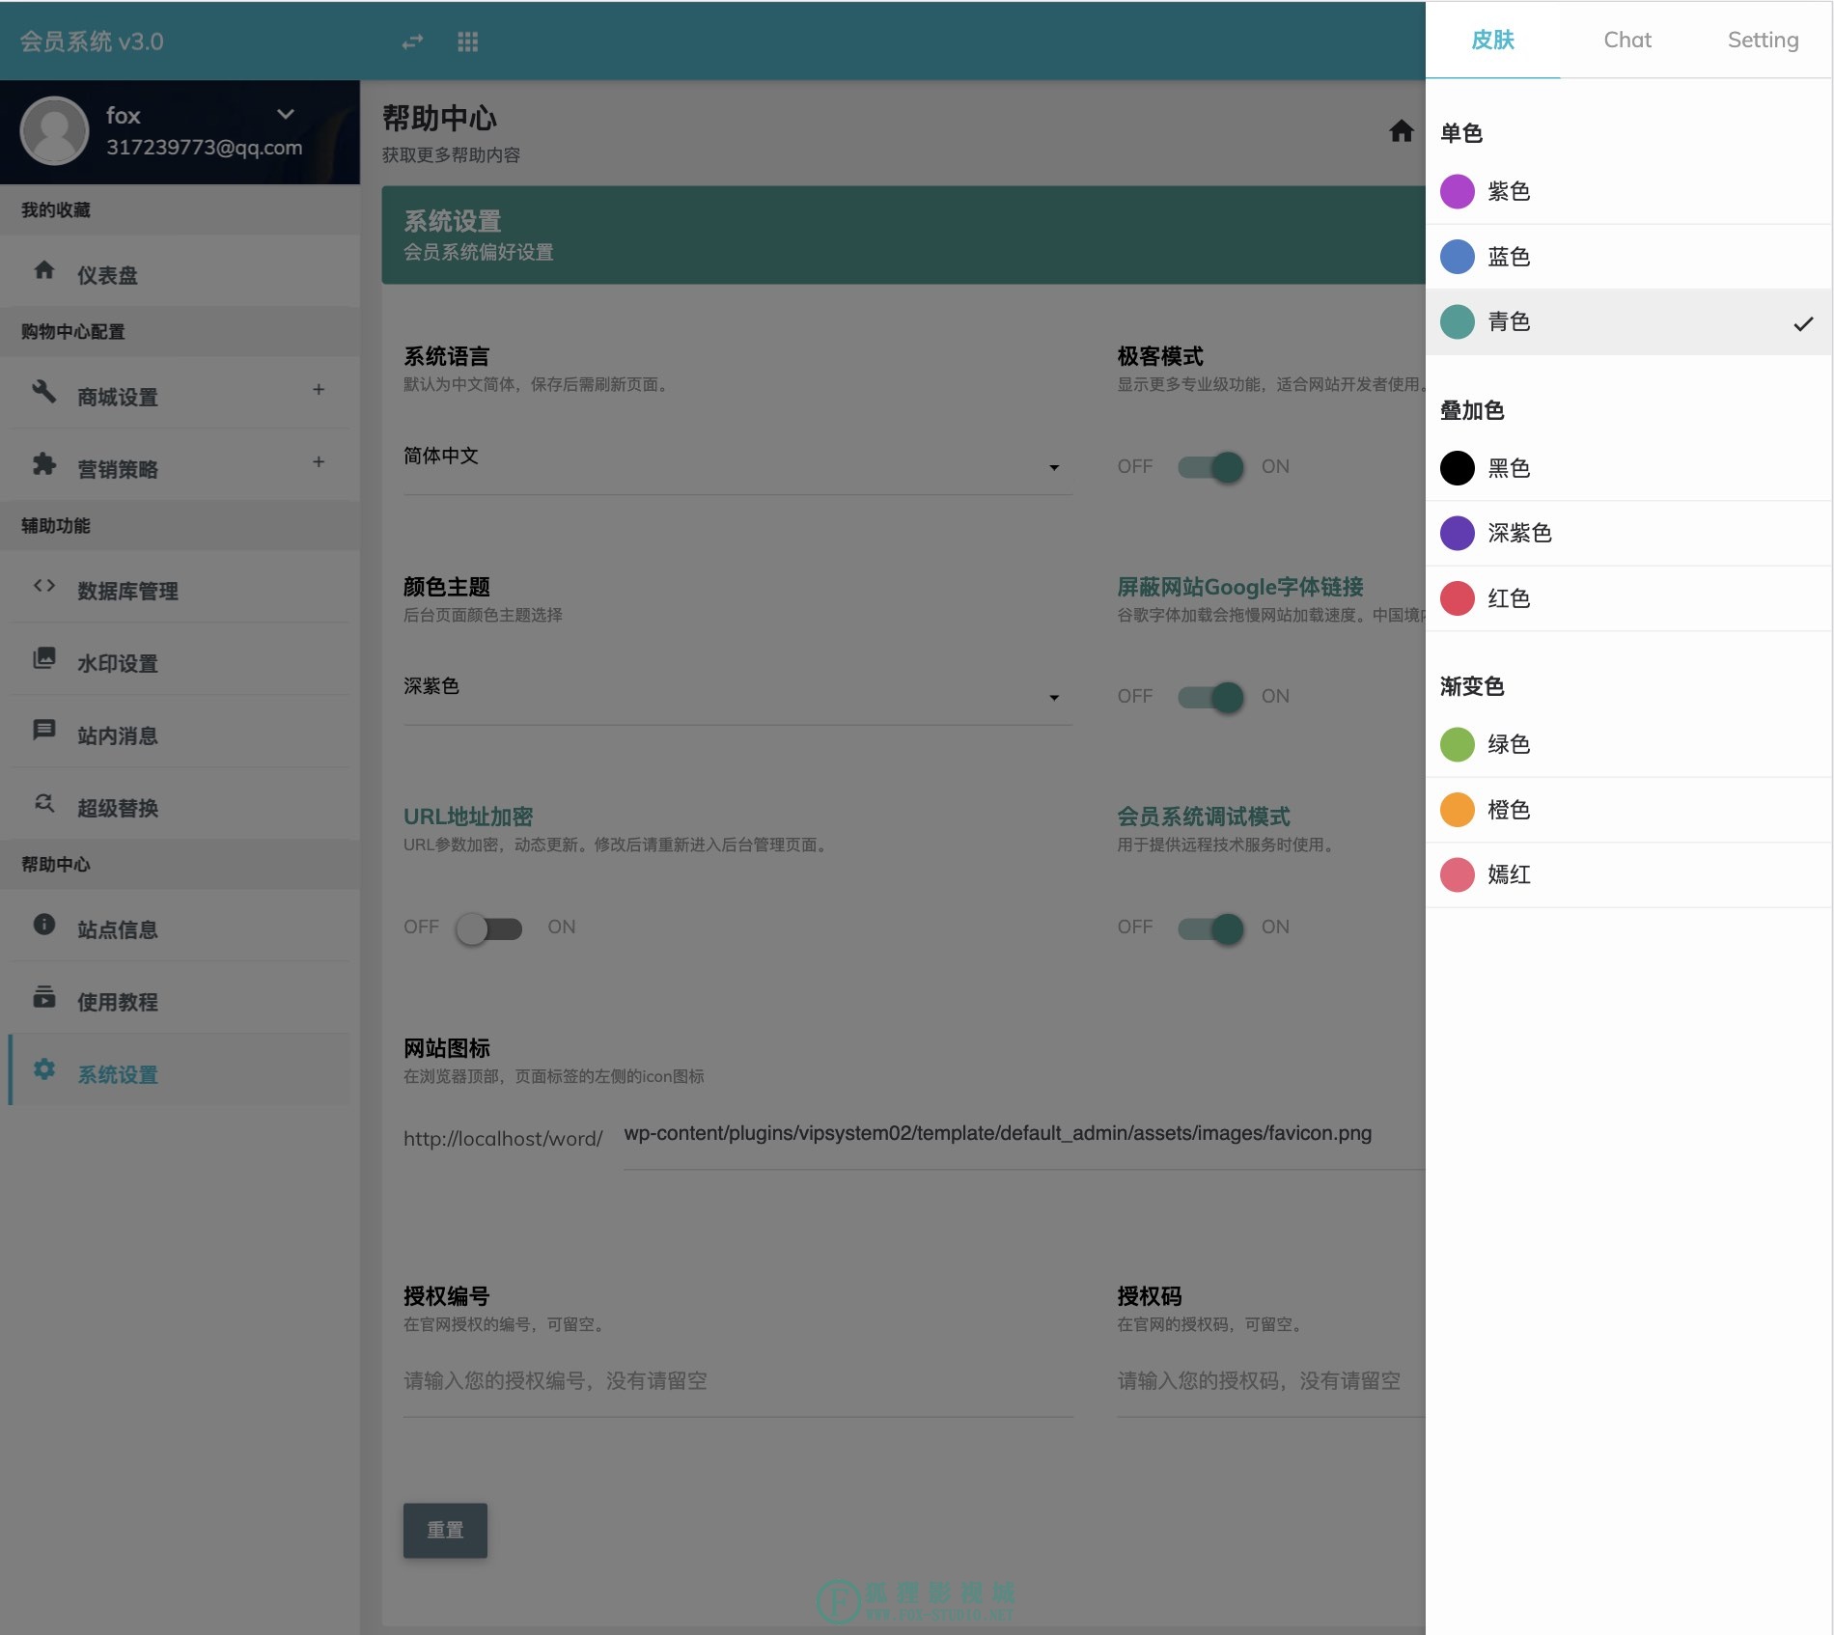Click the video library icon for 使用教程
1834x1635 pixels.
pos(44,996)
